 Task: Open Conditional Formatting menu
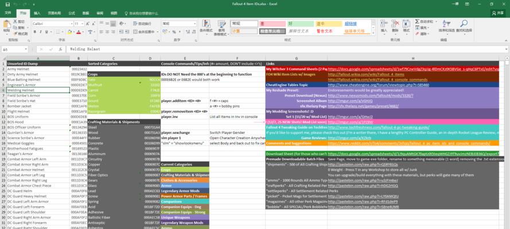[206, 26]
